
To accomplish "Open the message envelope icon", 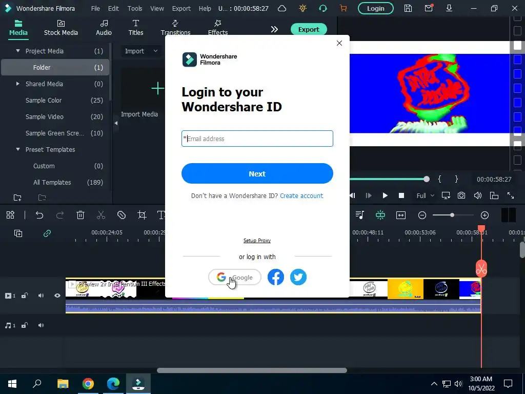I will pos(429,8).
